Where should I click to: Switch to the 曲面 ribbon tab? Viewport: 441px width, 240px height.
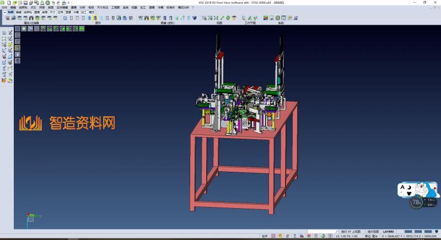click(45, 11)
